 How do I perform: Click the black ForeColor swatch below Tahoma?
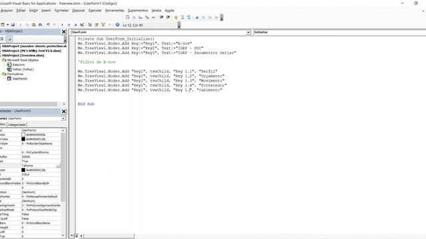pyautogui.click(x=23, y=170)
